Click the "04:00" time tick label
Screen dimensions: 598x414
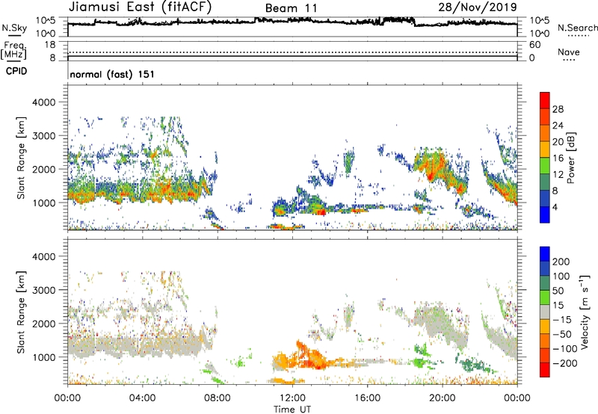pos(142,398)
